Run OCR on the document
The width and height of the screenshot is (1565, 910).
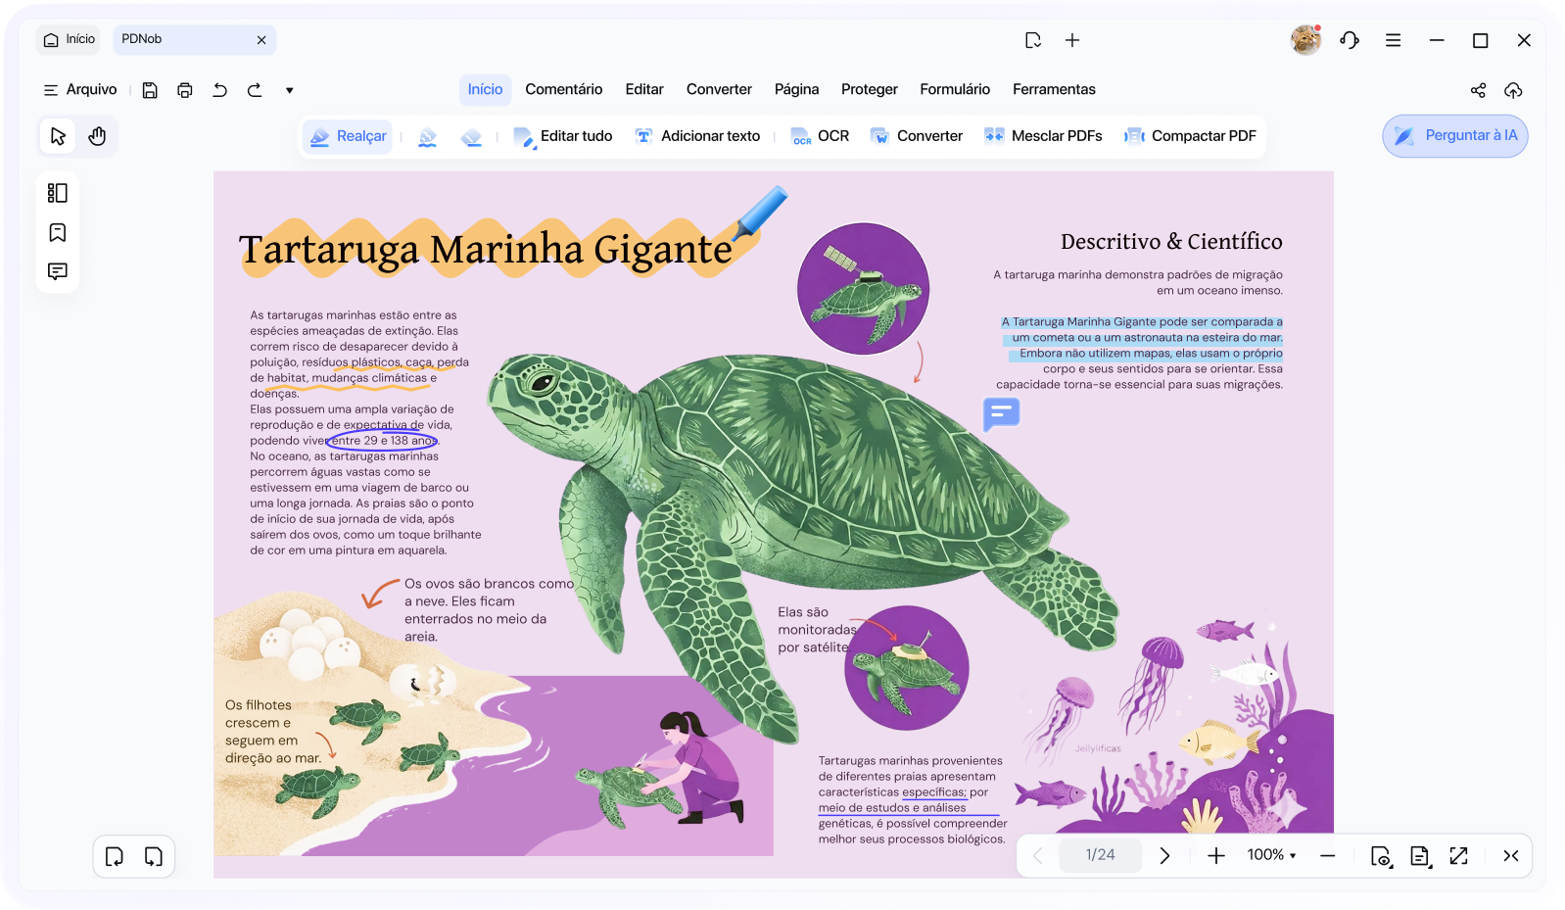(x=820, y=136)
